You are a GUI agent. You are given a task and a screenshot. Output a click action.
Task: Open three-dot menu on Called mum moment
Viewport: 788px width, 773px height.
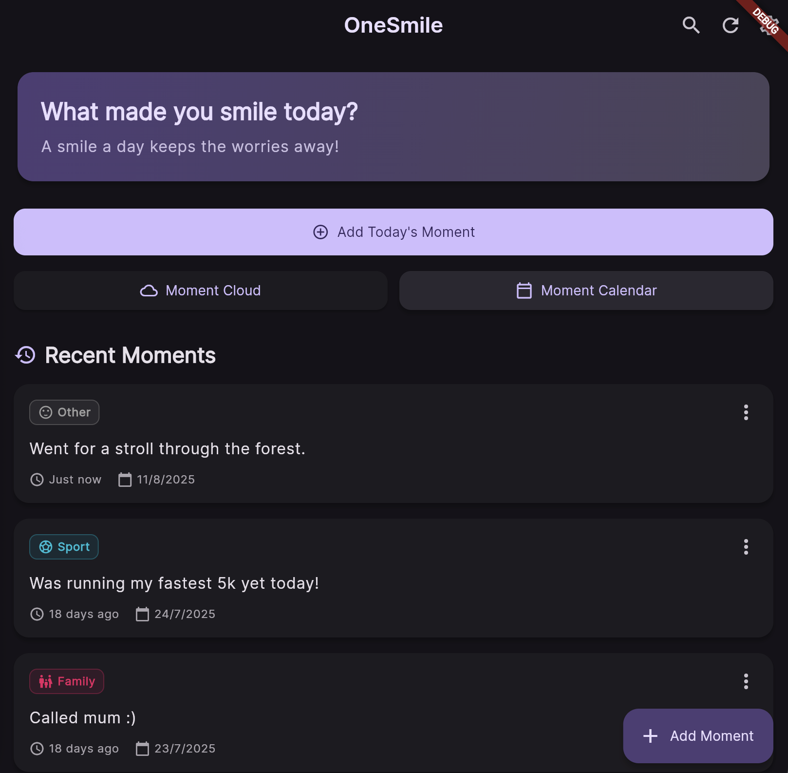pos(746,681)
